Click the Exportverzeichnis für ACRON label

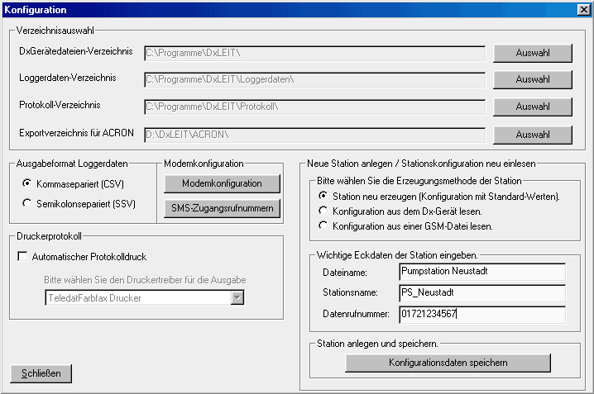[76, 133]
